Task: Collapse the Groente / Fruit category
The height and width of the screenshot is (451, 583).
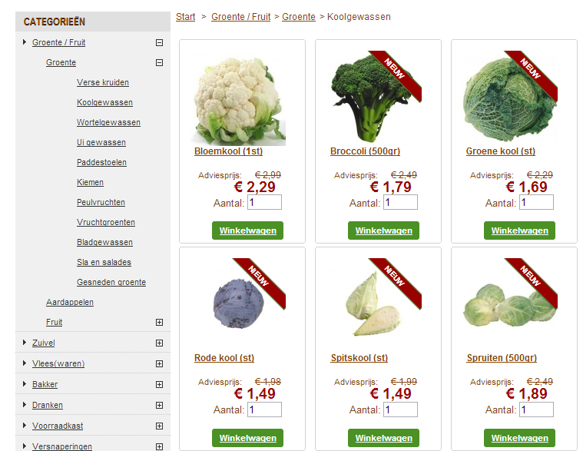Action: click(x=159, y=43)
